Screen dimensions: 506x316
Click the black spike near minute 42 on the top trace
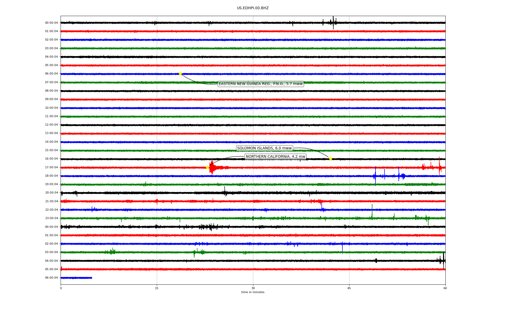click(x=333, y=22)
